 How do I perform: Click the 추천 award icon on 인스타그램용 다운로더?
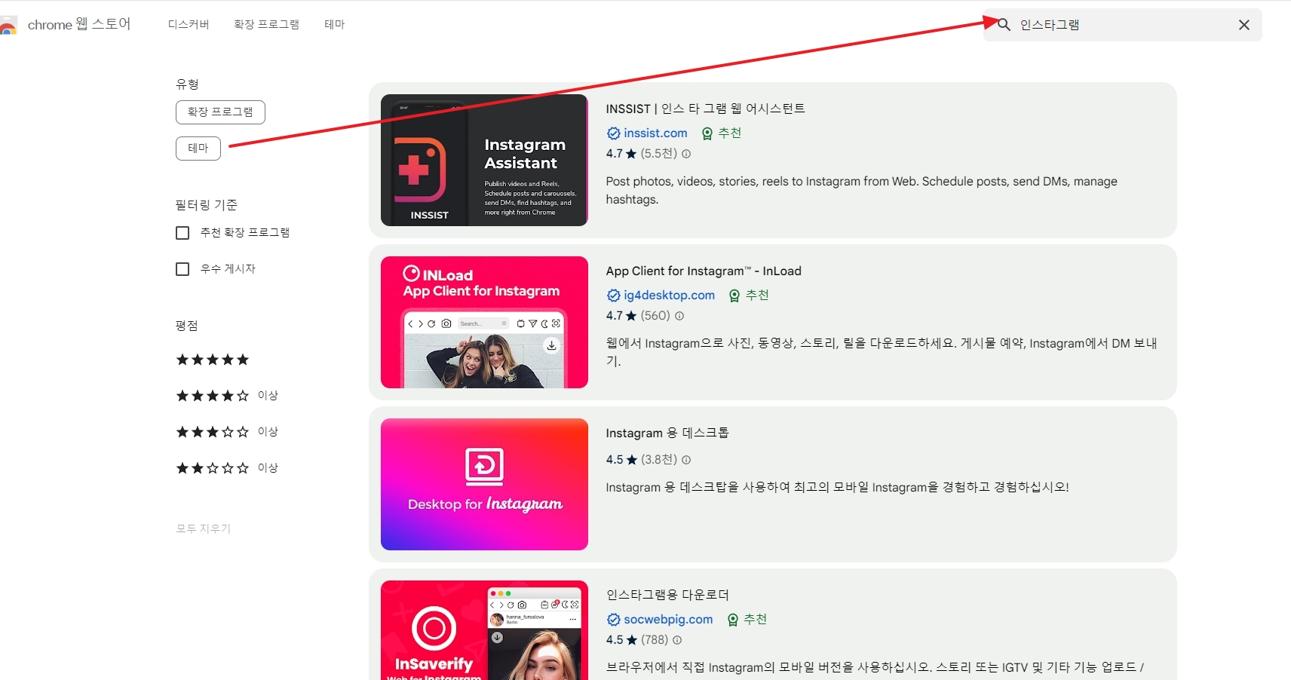[733, 620]
